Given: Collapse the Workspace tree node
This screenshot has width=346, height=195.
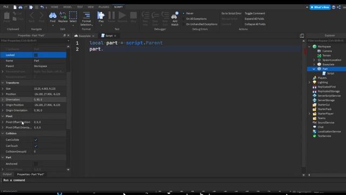Looking at the screenshot, I should pyautogui.click(x=309, y=47).
